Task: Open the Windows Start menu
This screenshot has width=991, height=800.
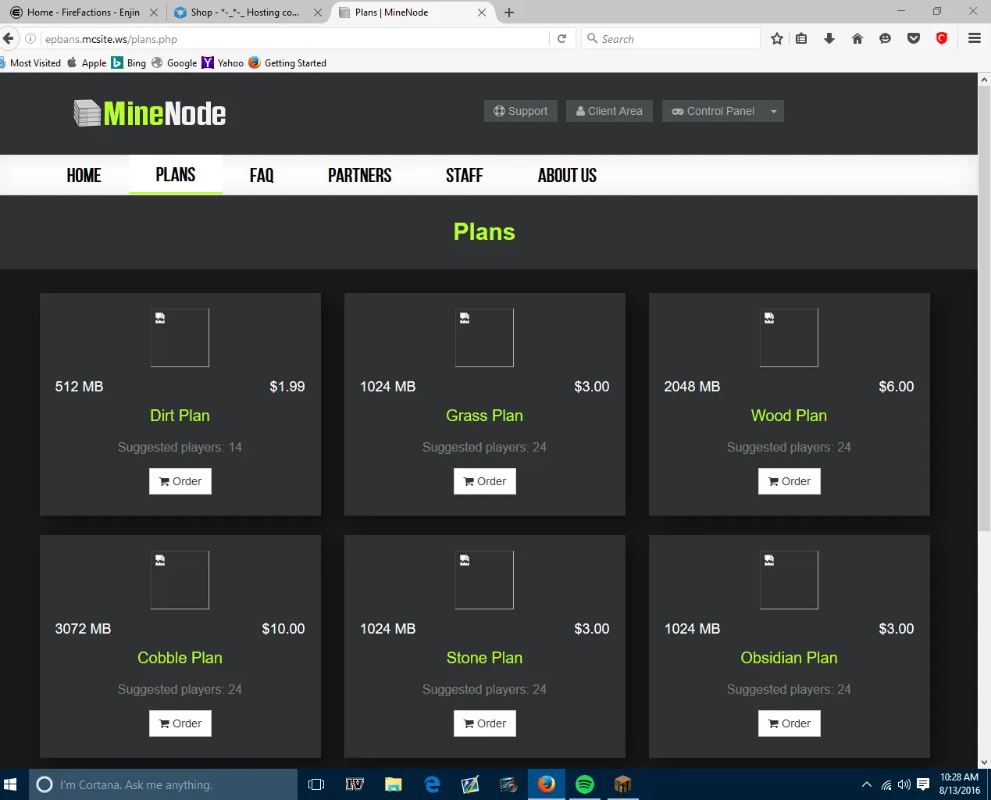Action: [10, 784]
